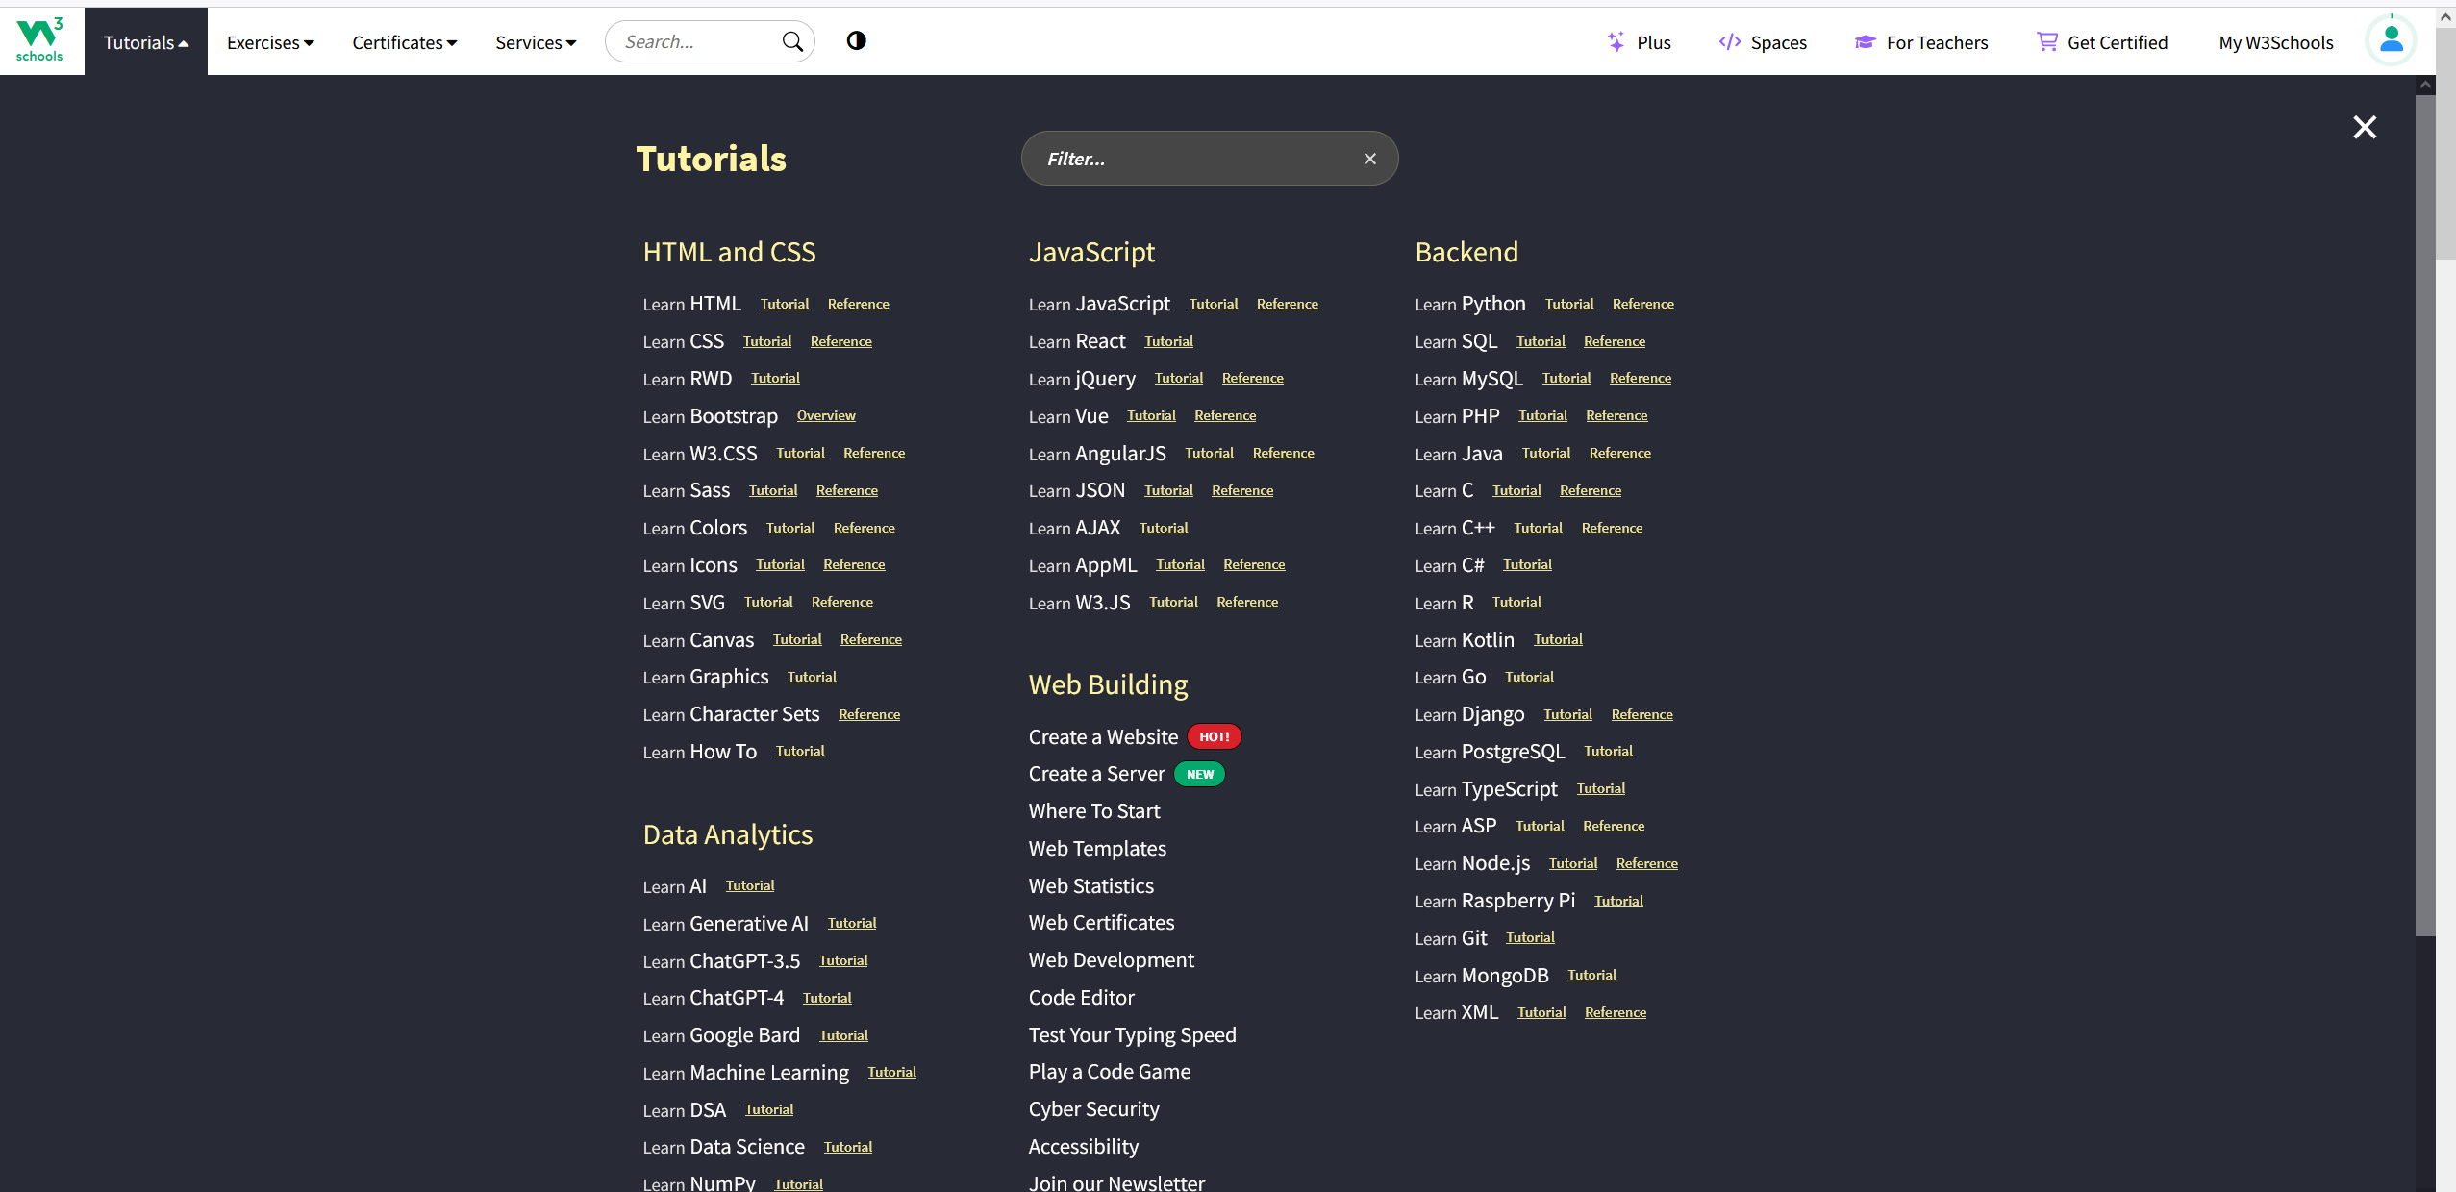Click the NEW badge beside Create a Server
This screenshot has height=1192, width=2456.
1200,774
